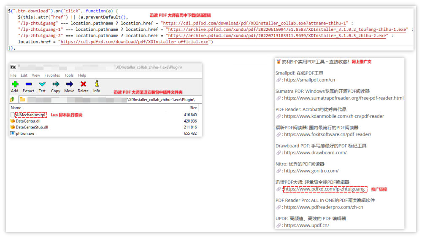Open the View menu

(36, 75)
